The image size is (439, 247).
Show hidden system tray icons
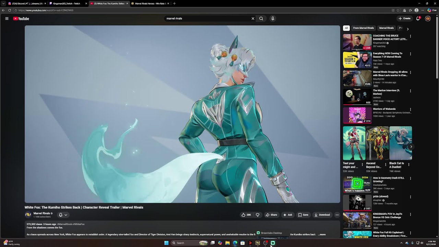click(x=401, y=243)
